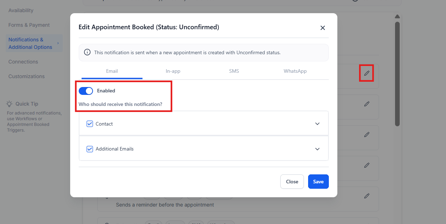Viewport: 446px width, 224px height.
Task: Switch to the SMS tab
Action: tap(234, 71)
